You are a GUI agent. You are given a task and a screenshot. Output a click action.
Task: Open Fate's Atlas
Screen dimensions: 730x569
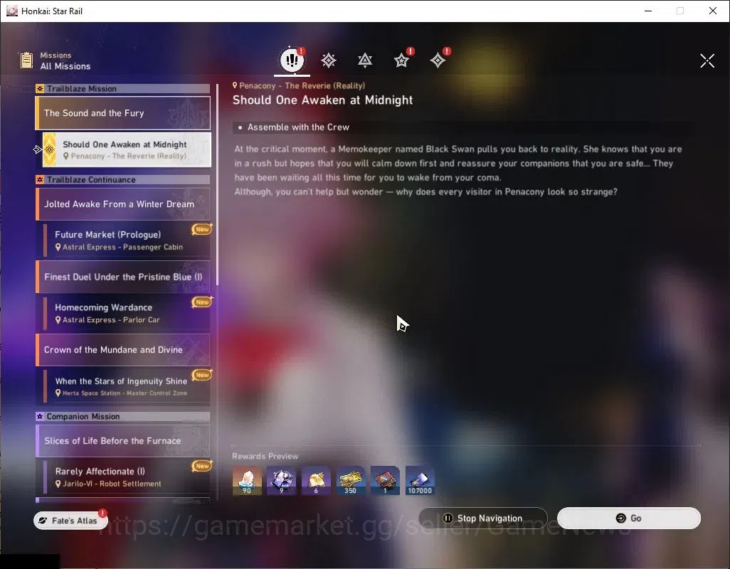pos(70,521)
